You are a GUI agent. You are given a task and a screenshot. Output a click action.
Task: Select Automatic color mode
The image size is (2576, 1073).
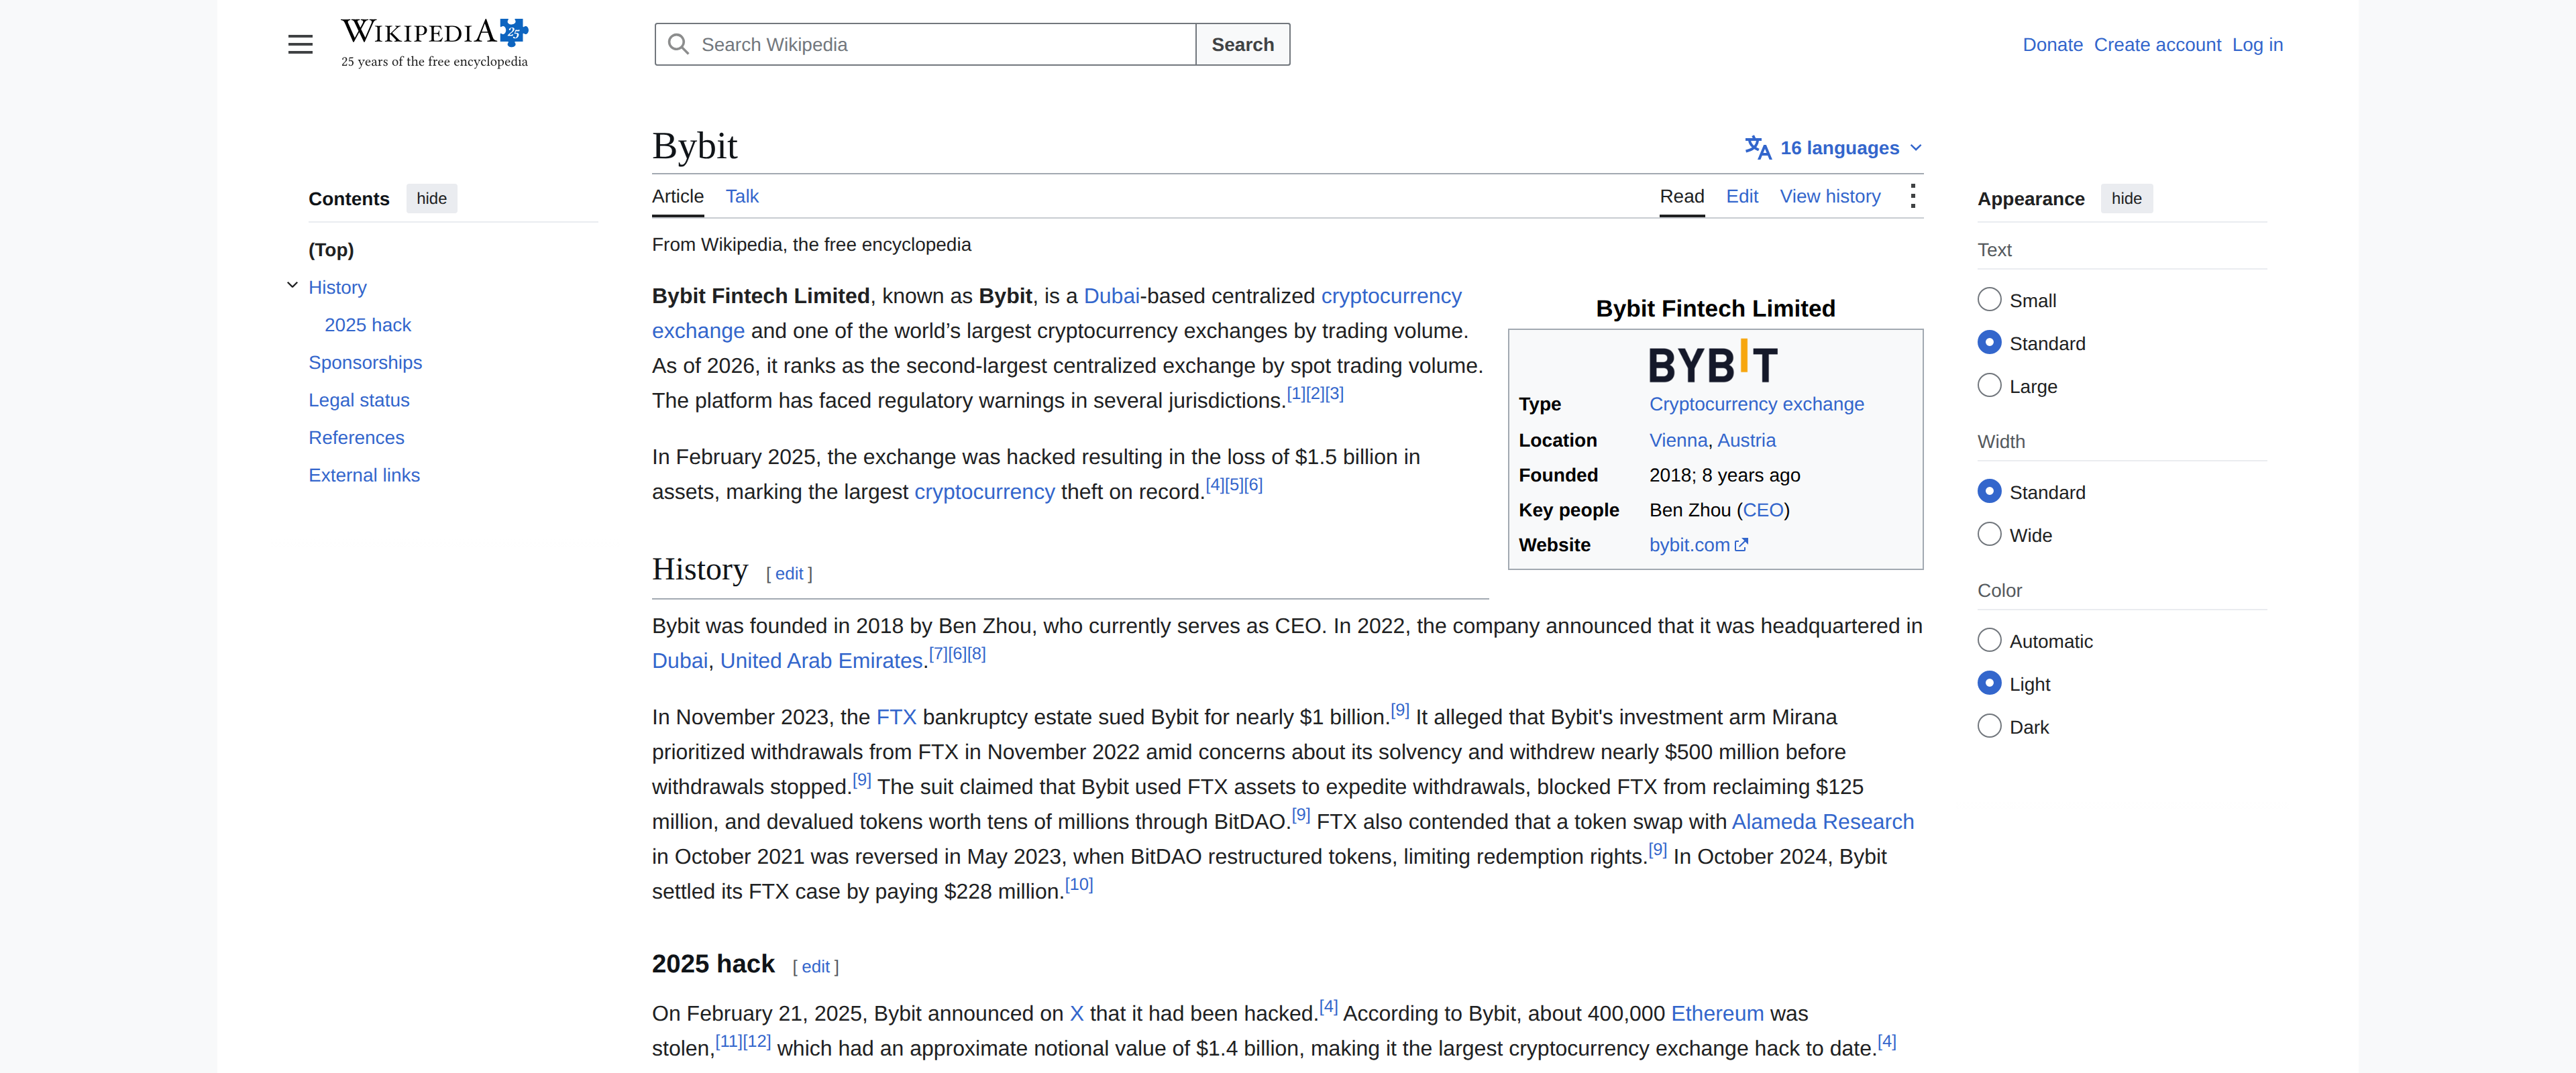point(1989,641)
